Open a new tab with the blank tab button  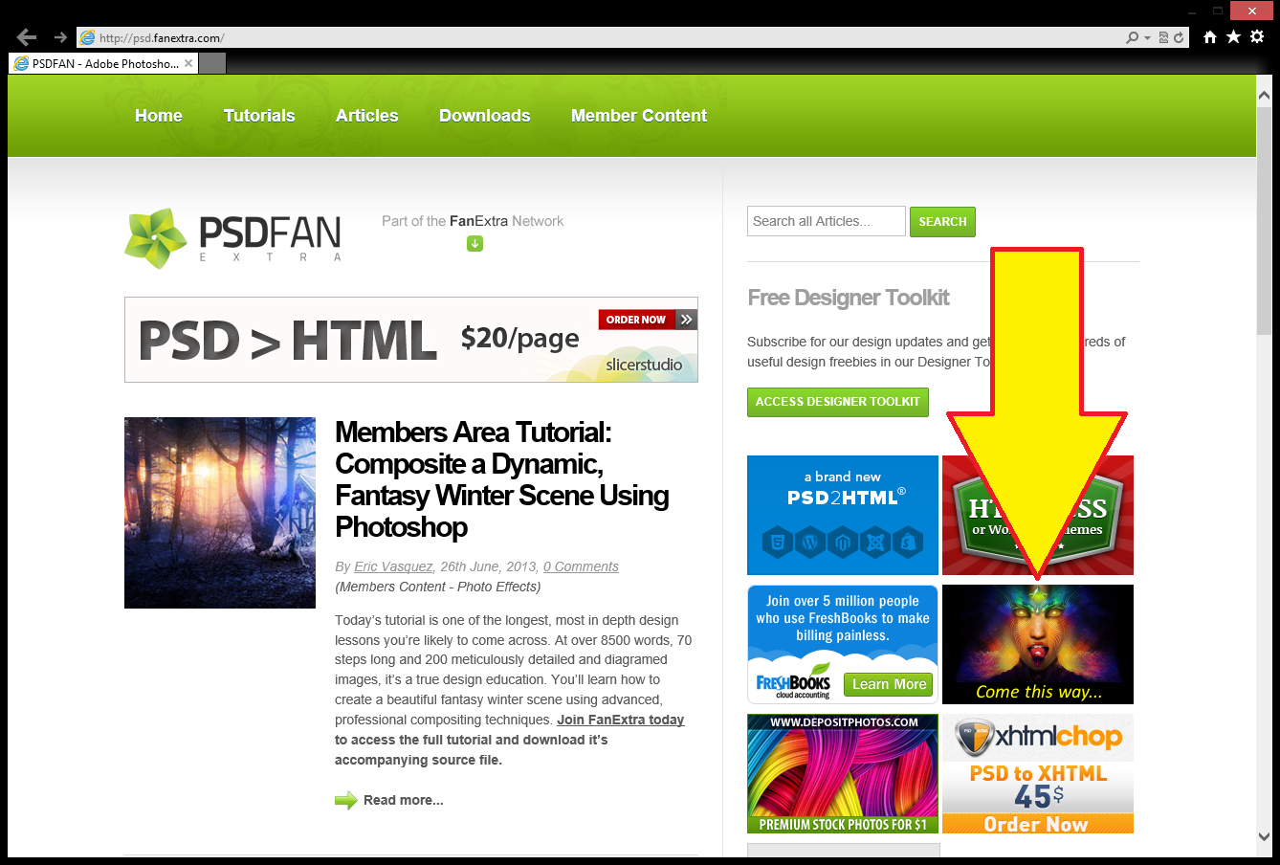(x=212, y=63)
